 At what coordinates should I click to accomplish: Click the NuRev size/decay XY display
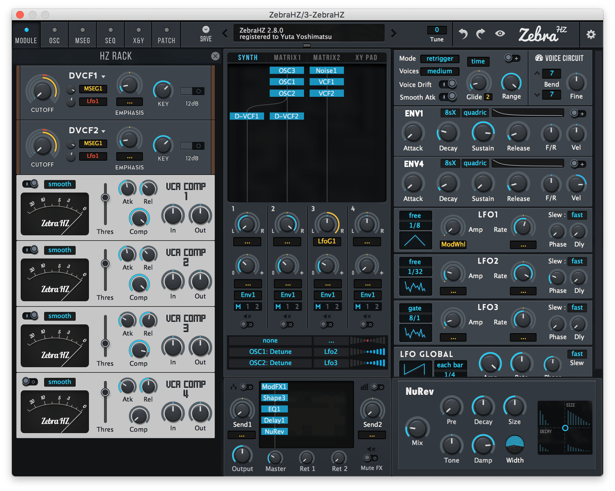[x=565, y=428]
